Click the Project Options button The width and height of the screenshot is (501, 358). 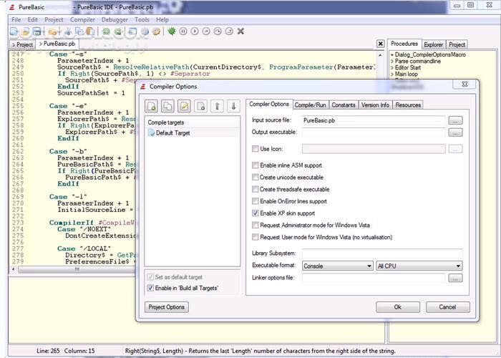pyautogui.click(x=167, y=307)
